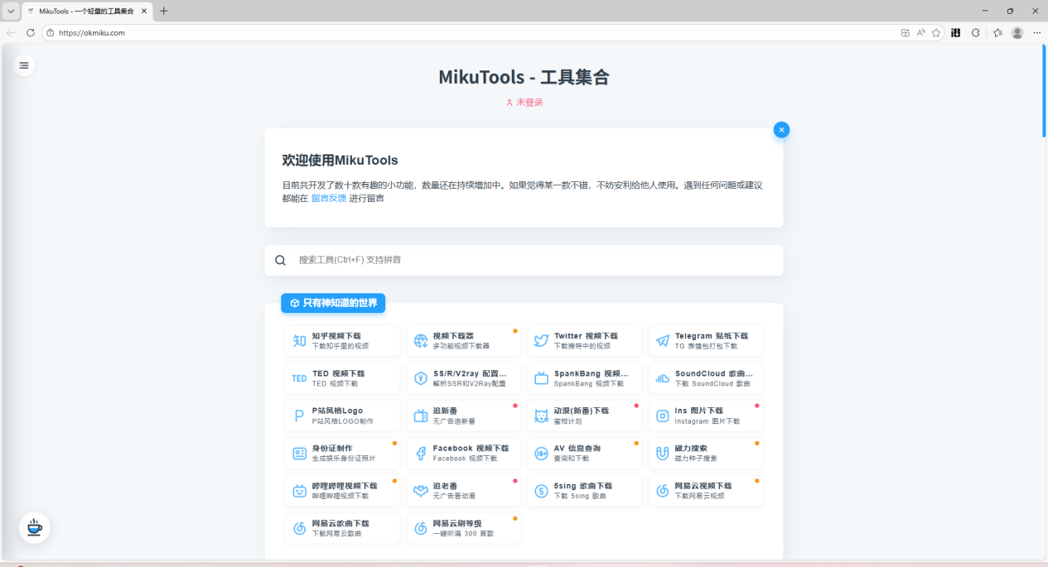Open read aloud A icon in address bar

pyautogui.click(x=920, y=33)
